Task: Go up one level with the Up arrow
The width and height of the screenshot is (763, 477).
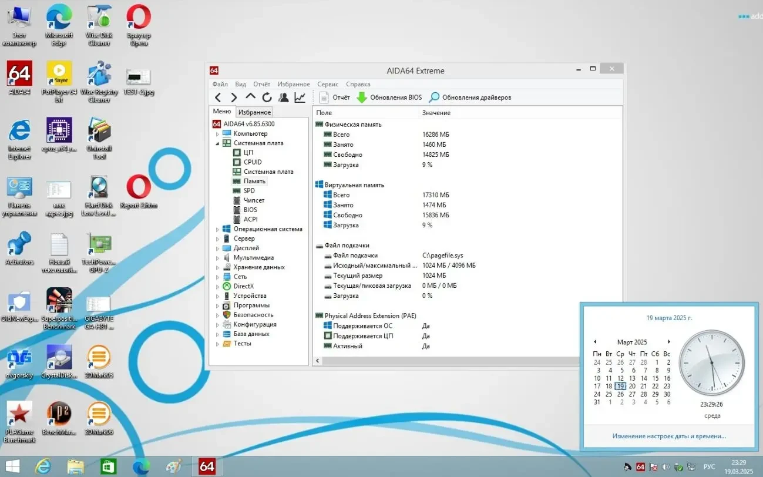Action: pyautogui.click(x=250, y=98)
